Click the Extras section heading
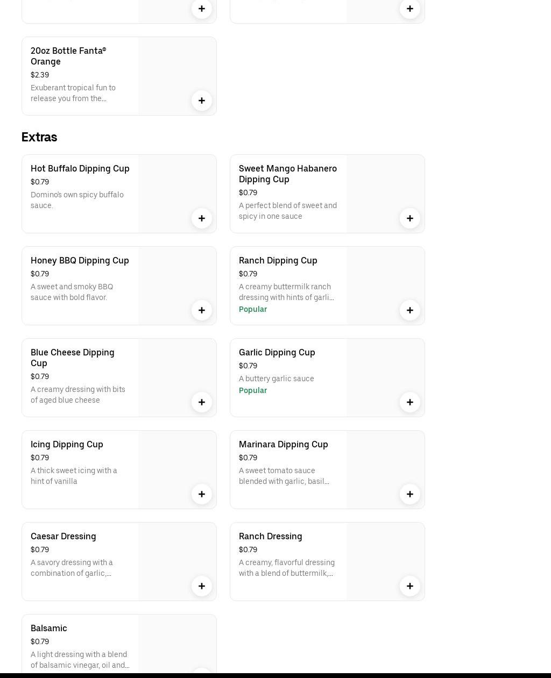This screenshot has height=678, width=551. click(39, 137)
